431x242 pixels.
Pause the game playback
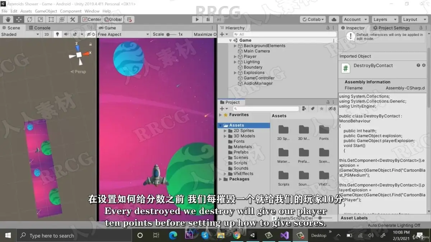[x=208, y=19]
